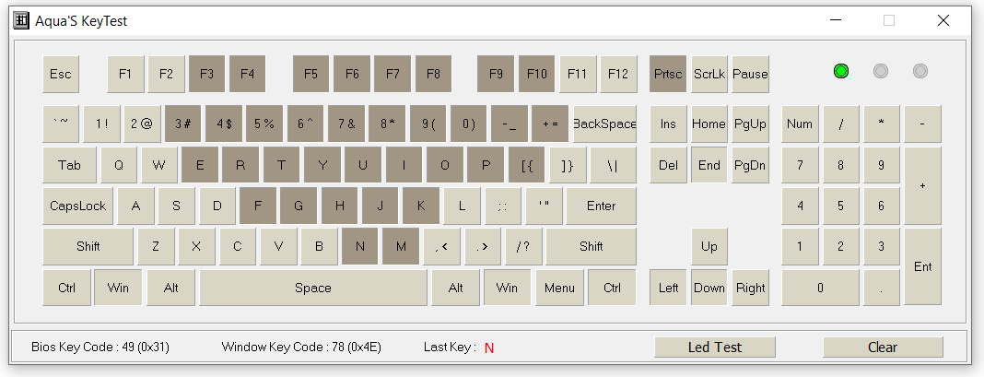Image resolution: width=984 pixels, height=377 pixels.
Task: Click the PgDn key
Action: click(750, 165)
